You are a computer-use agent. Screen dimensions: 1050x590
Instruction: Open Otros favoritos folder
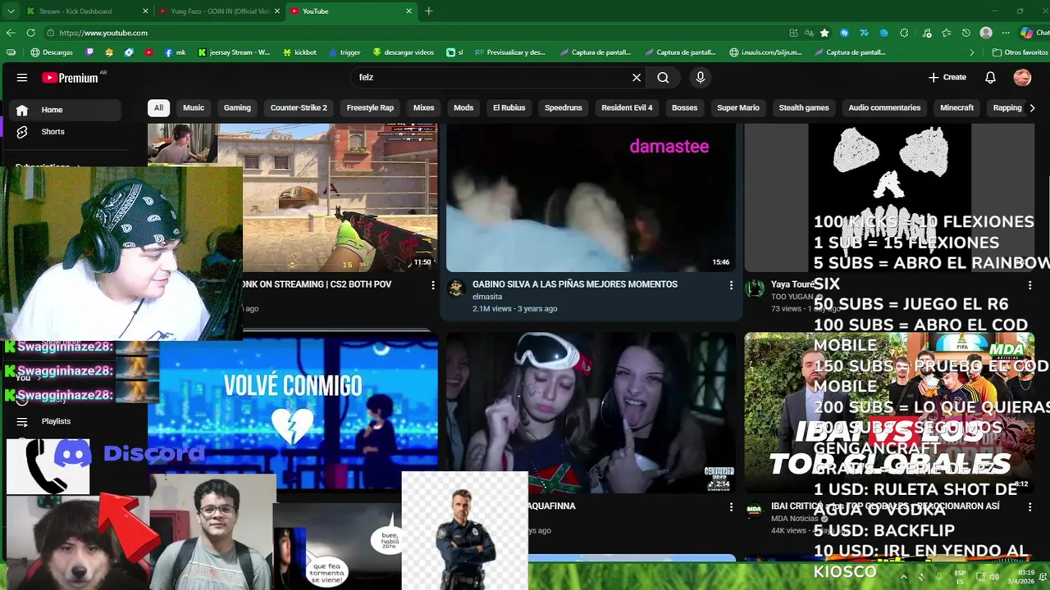(1020, 52)
